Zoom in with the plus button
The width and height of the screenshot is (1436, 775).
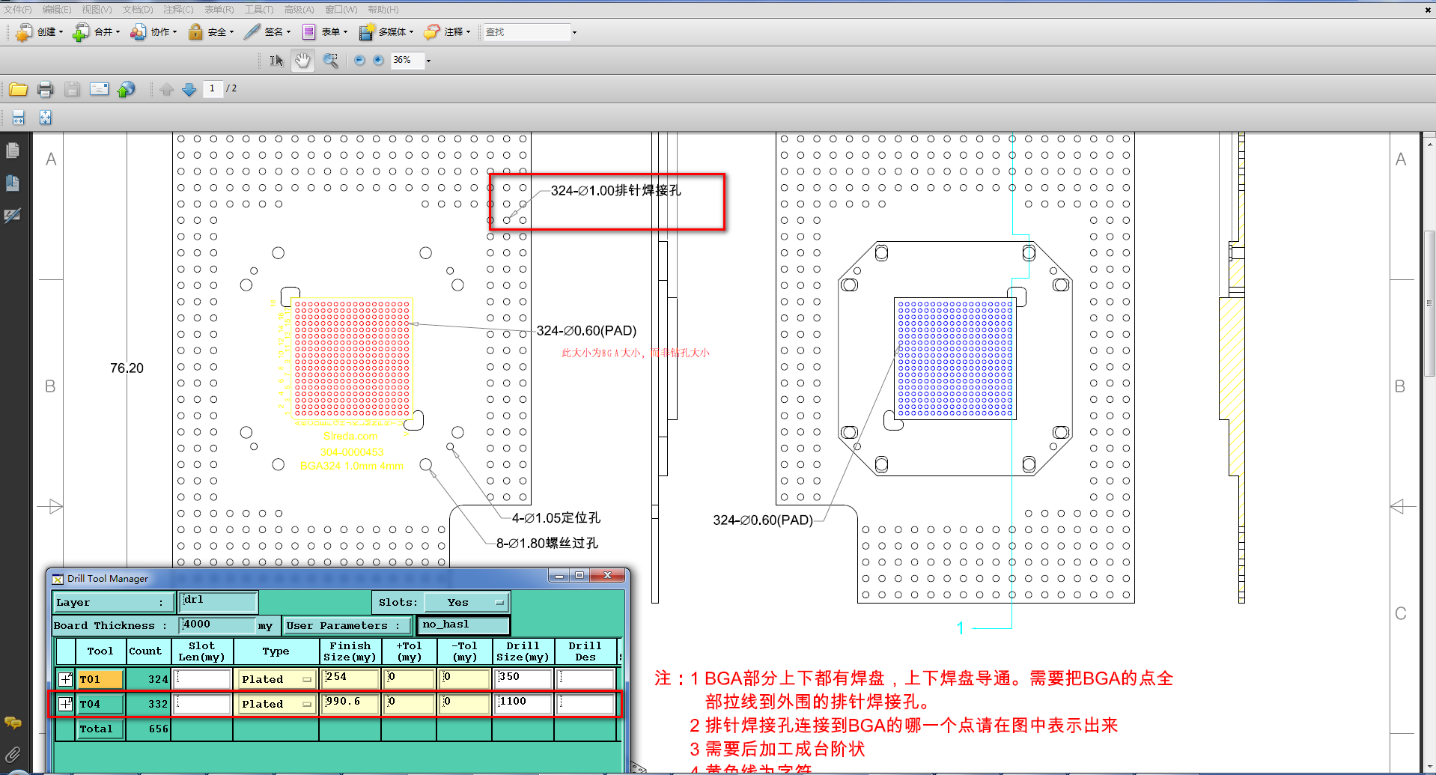(378, 61)
